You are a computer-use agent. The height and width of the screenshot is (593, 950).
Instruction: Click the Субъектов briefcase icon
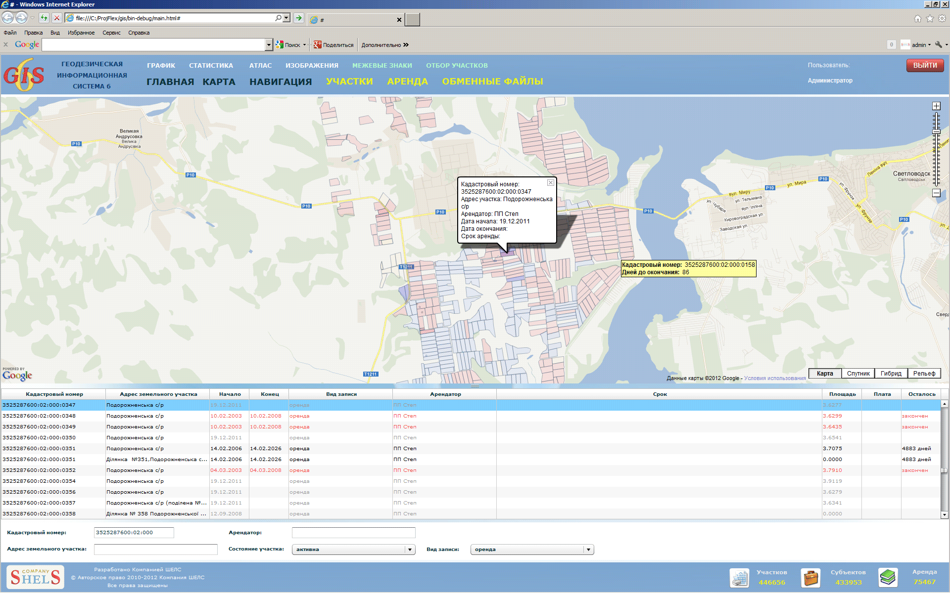tap(810, 577)
